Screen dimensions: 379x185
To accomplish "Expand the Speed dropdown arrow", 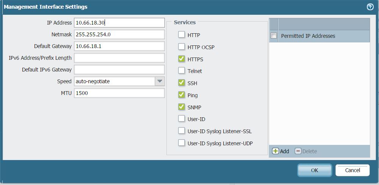I will 160,81.
